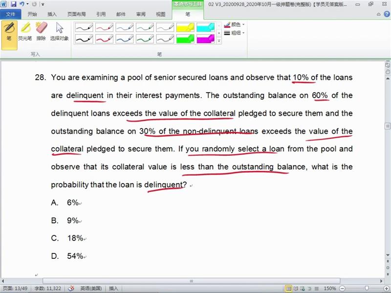The image size is (391, 293).
Task: Choose the thick red pen style
Action: point(104,39)
